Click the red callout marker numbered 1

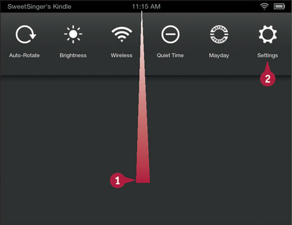click(x=117, y=181)
